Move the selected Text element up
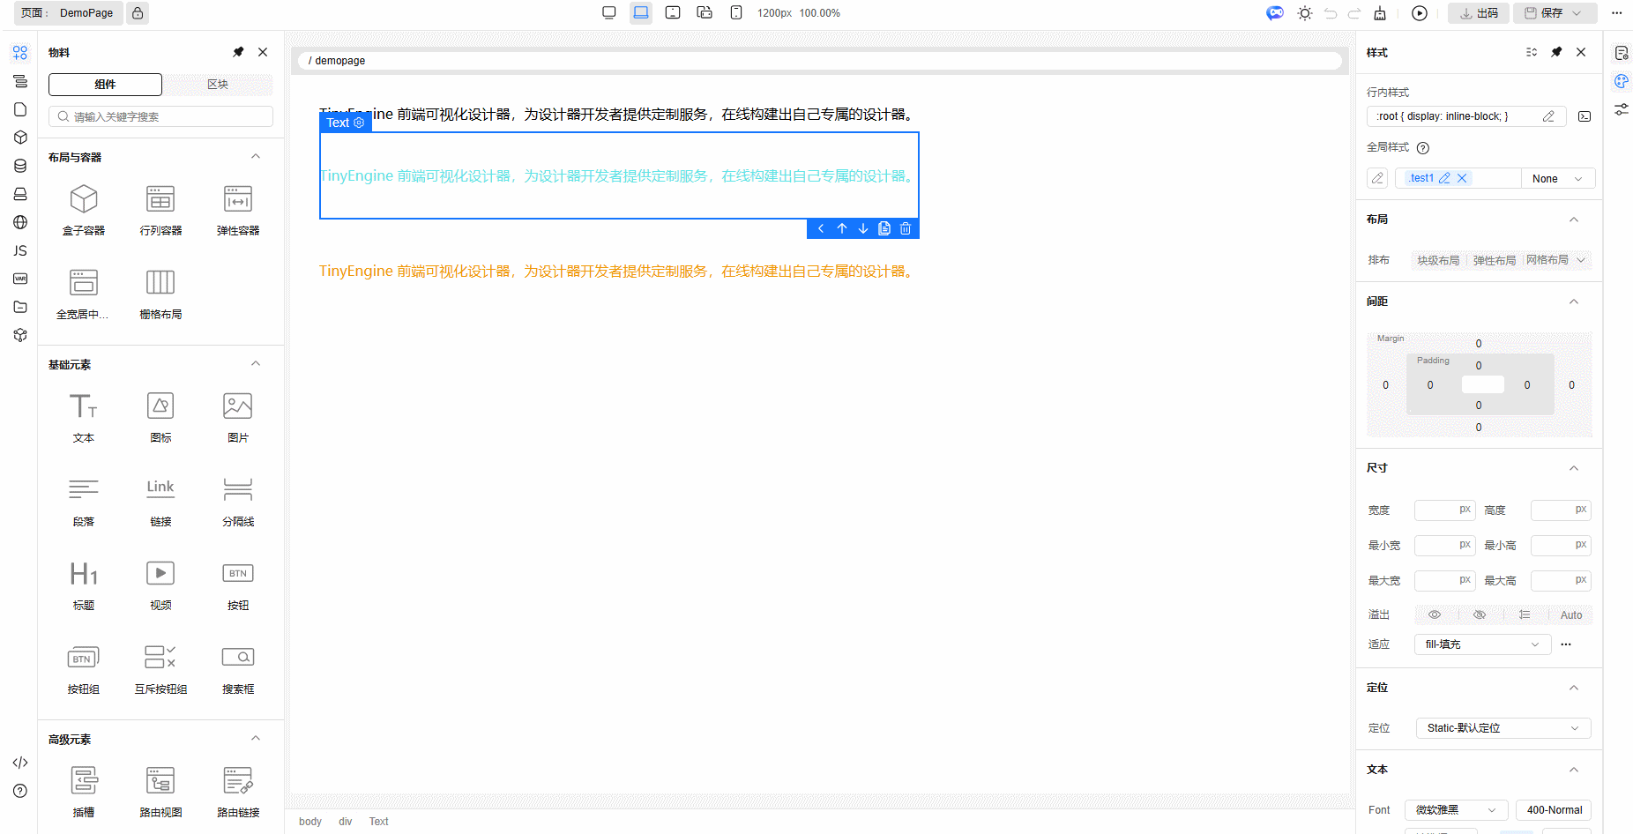 842,228
